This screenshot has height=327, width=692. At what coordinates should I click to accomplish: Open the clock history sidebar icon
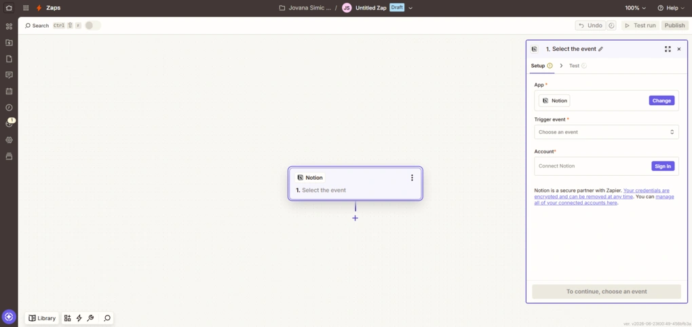9,108
